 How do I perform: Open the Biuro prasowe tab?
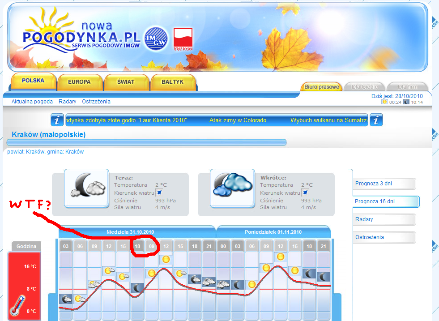[x=322, y=87]
